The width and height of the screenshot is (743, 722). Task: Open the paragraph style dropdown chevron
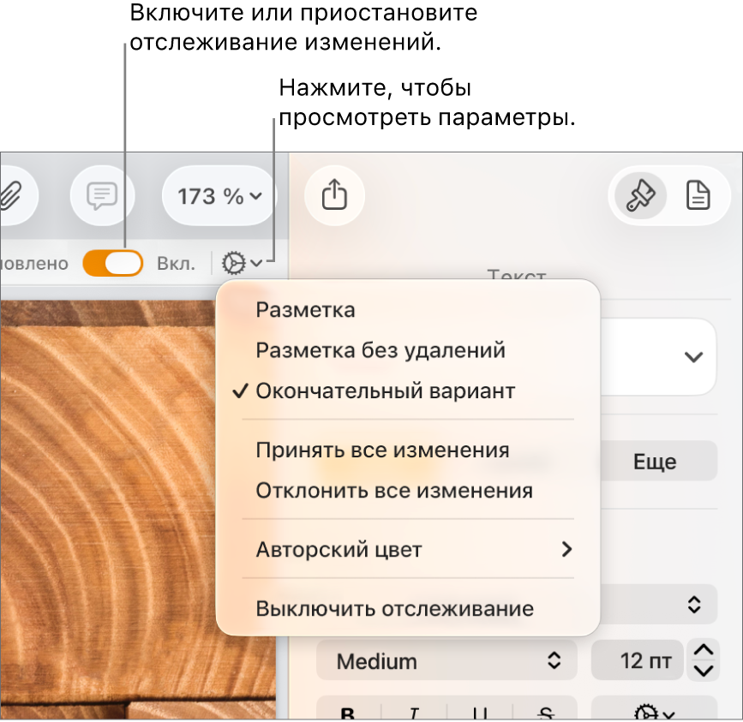693,357
